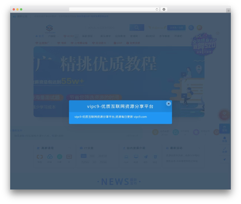Click the 精挑优质教程 main banner

coord(119,82)
